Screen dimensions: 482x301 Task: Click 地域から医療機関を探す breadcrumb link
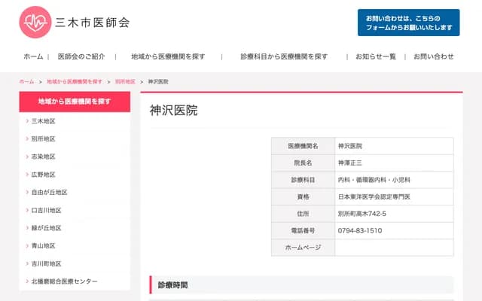pos(75,81)
